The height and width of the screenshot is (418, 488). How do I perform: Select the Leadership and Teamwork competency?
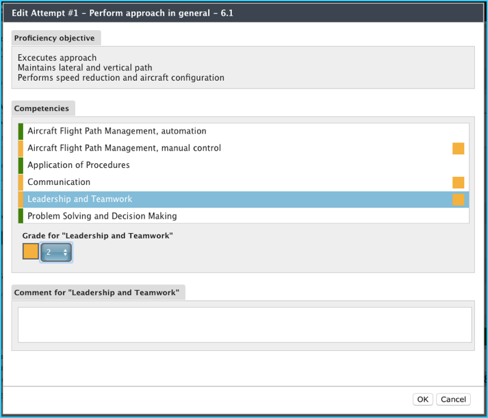(x=244, y=199)
